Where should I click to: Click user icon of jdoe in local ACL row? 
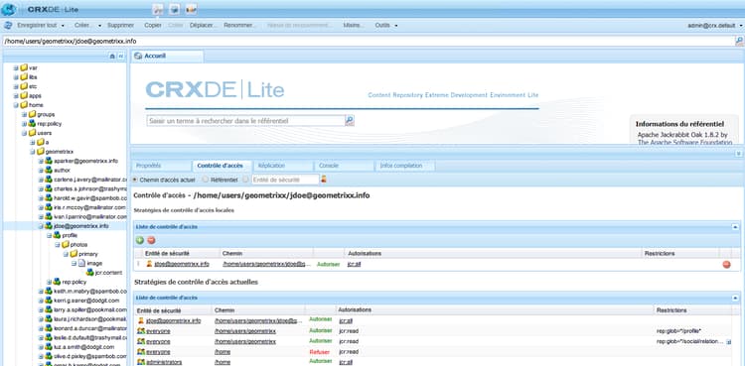[x=149, y=264]
